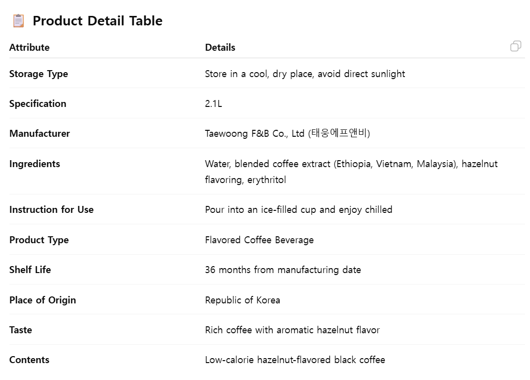Screen dimensions: 530x380
Task: Click the Attribute column header
Action: point(29,47)
